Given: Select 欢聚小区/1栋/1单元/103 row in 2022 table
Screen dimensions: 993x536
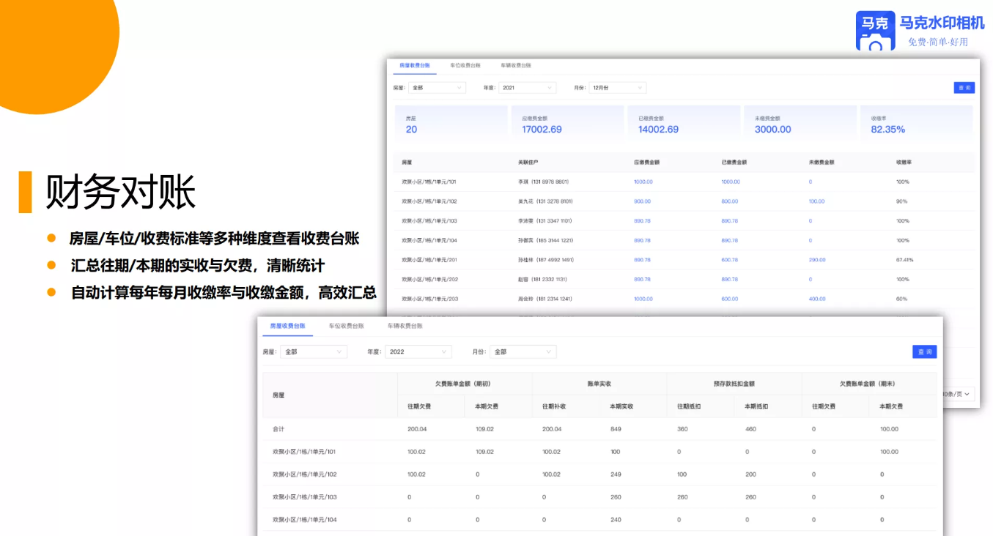Looking at the screenshot, I should [x=599, y=497].
